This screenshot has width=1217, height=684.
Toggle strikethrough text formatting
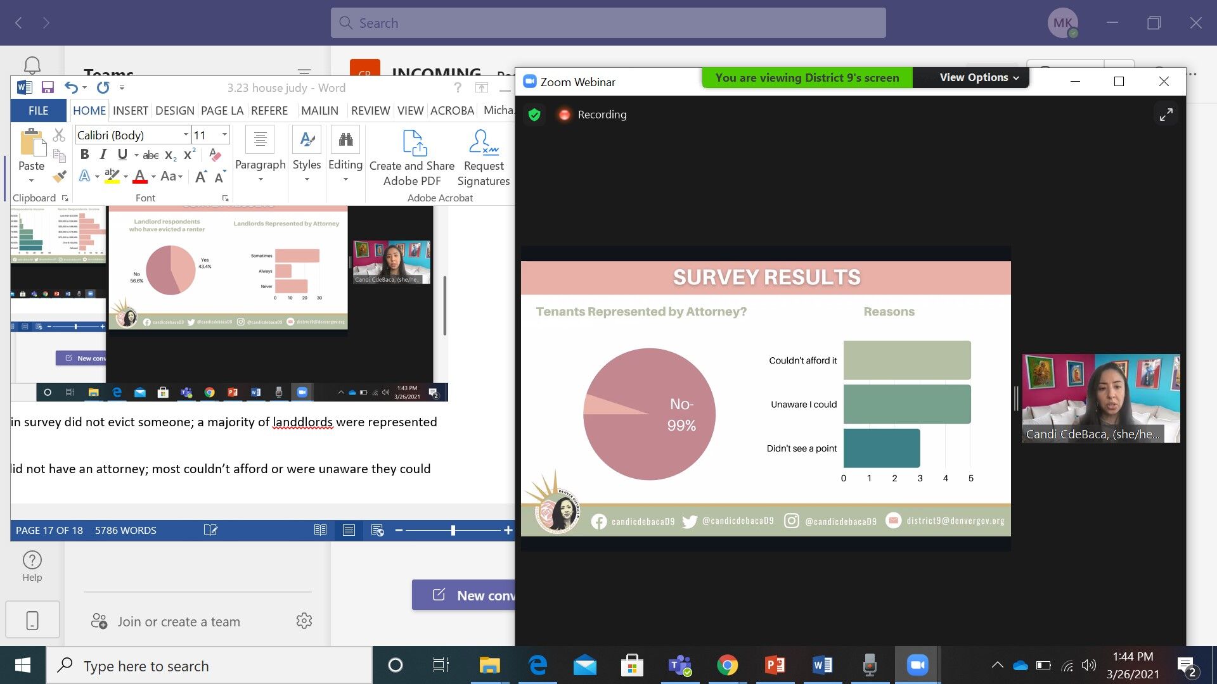(x=150, y=155)
